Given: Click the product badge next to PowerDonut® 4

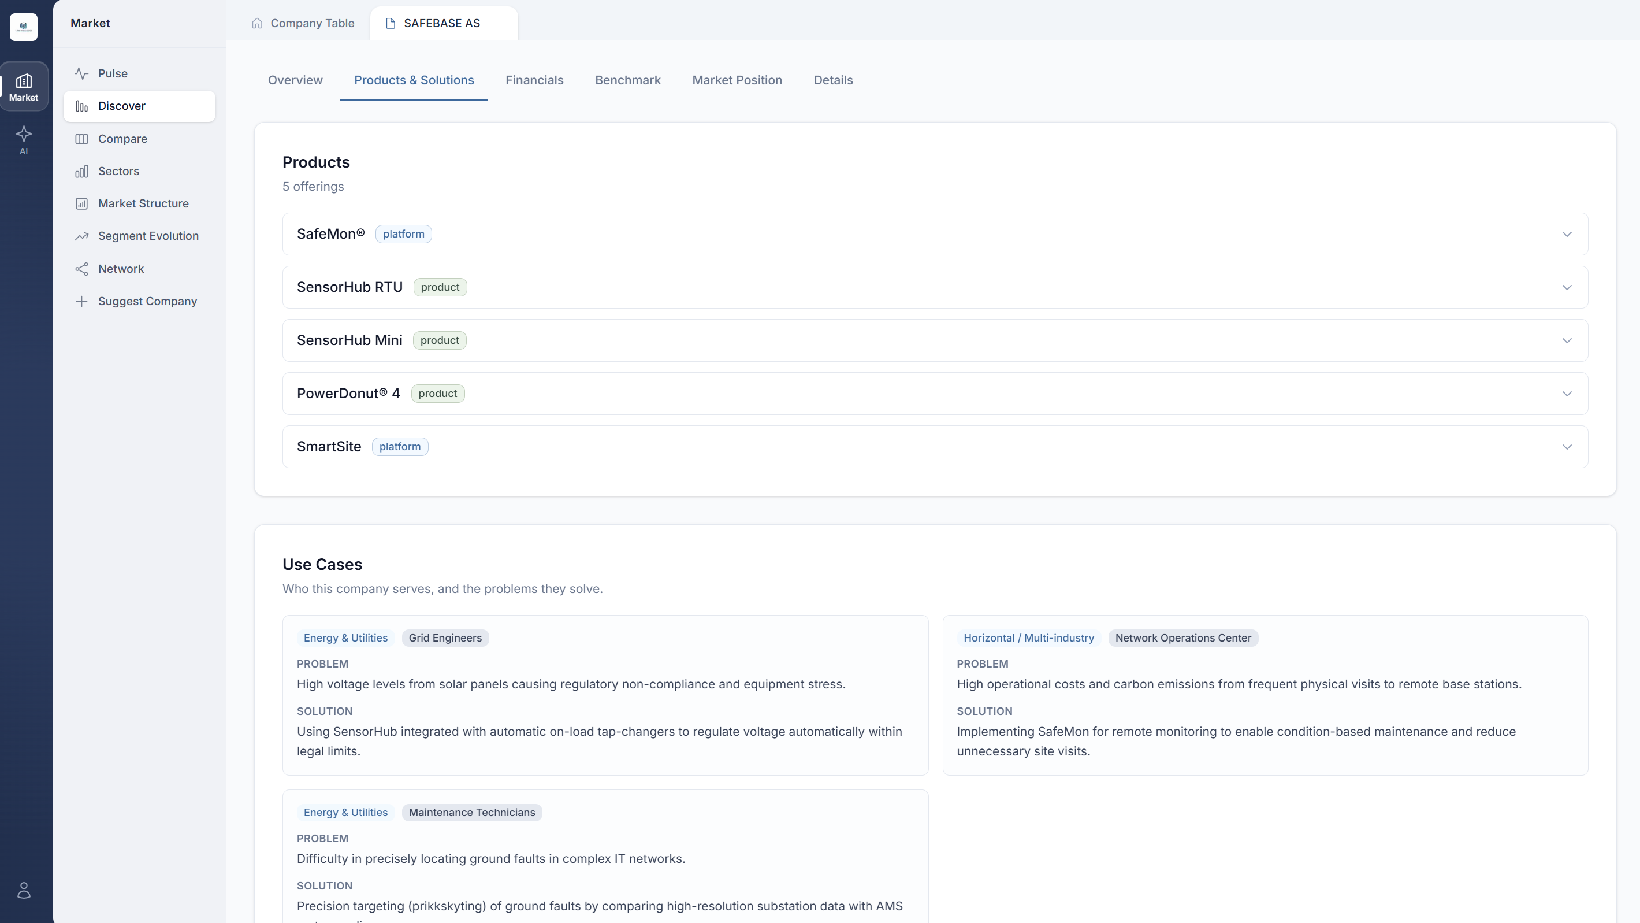Looking at the screenshot, I should pos(437,394).
